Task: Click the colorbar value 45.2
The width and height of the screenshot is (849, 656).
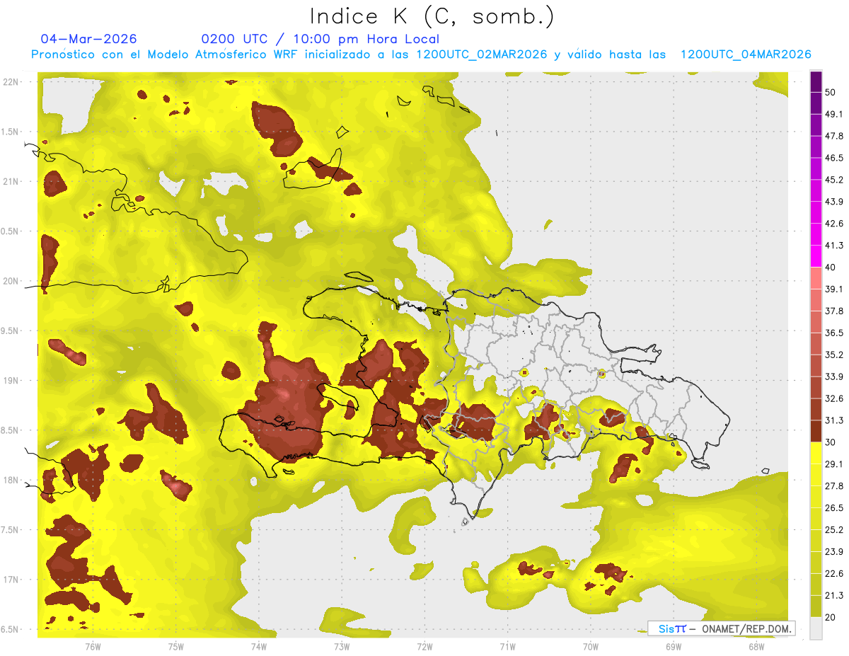Action: coord(833,180)
